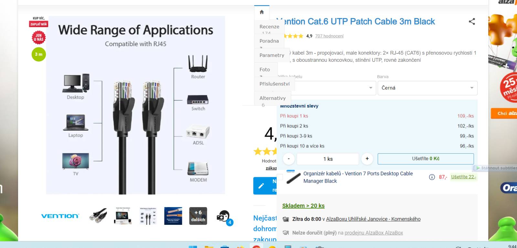Open the 707 hodnocení ratings link

329,36
